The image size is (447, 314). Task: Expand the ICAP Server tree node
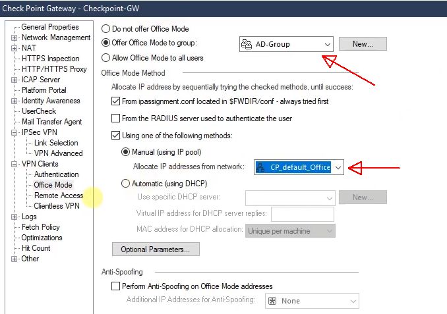point(14,80)
